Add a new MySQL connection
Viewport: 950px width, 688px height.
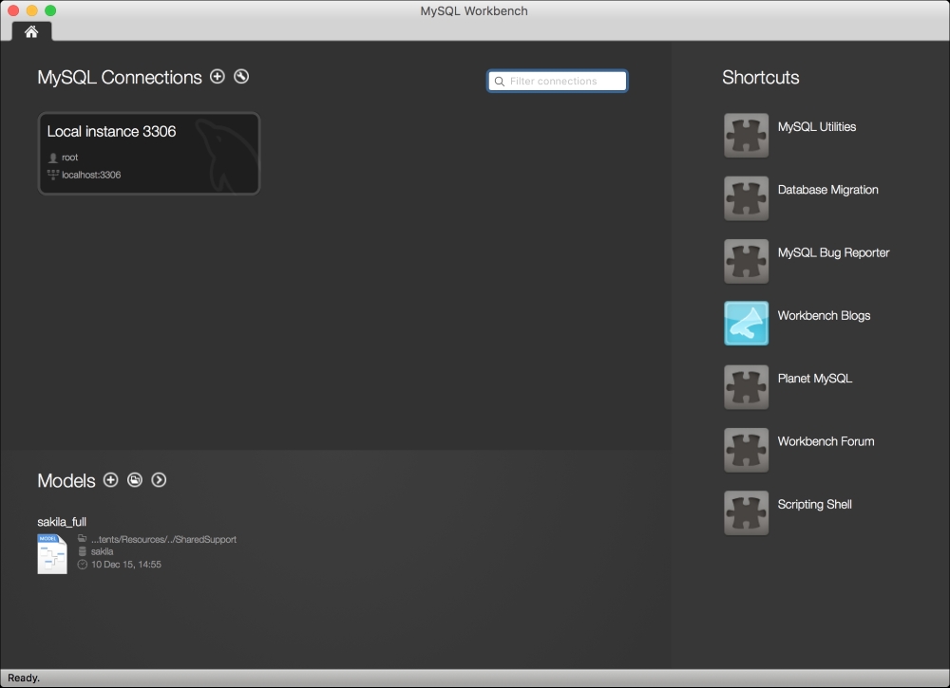coord(217,76)
